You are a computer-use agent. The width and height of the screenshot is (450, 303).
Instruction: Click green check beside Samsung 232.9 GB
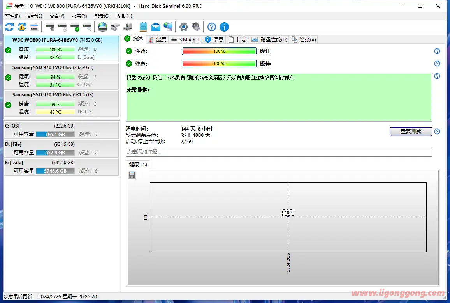tap(8, 78)
